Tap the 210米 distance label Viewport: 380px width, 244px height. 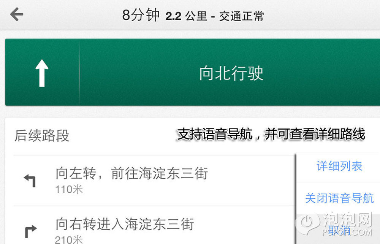(69, 240)
